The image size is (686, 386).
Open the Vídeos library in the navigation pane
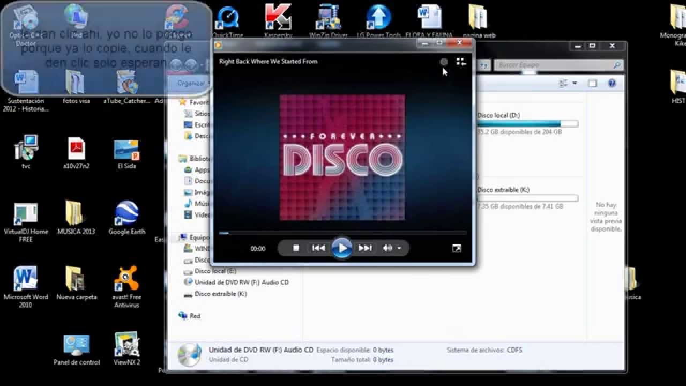coord(197,215)
